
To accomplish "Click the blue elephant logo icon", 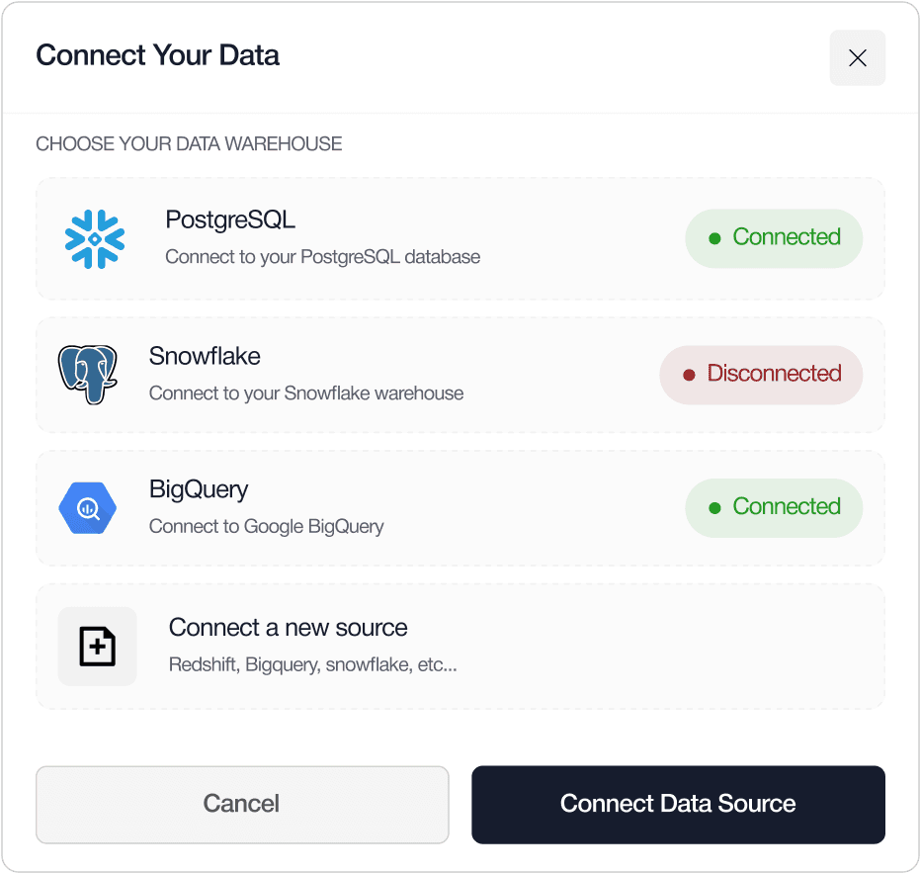I will [88, 375].
